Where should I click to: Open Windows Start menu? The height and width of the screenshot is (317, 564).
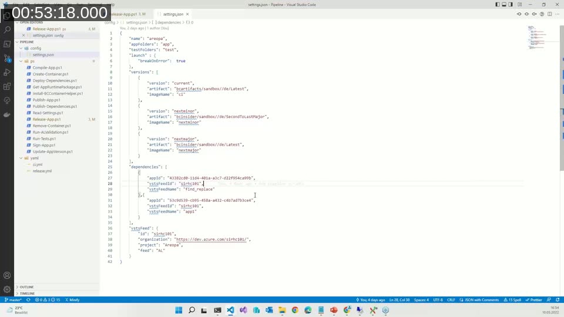coord(179,310)
